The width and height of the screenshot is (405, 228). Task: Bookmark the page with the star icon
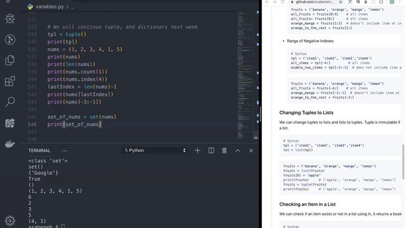point(340,2)
